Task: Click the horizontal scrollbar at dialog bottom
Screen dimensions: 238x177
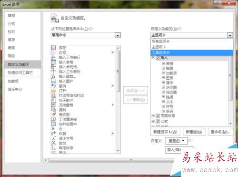Action: 111,160
